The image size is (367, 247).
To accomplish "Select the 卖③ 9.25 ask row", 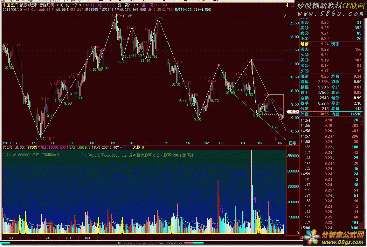I will (331, 28).
